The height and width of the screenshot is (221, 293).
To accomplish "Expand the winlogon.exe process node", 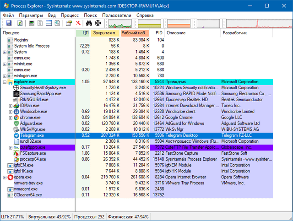I will click(x=5, y=76).
